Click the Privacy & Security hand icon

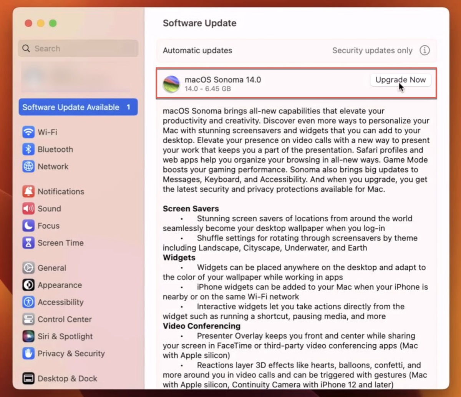28,354
